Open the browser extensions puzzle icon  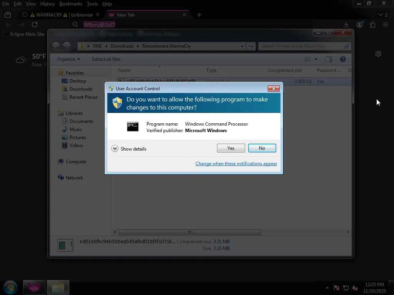coord(372,25)
